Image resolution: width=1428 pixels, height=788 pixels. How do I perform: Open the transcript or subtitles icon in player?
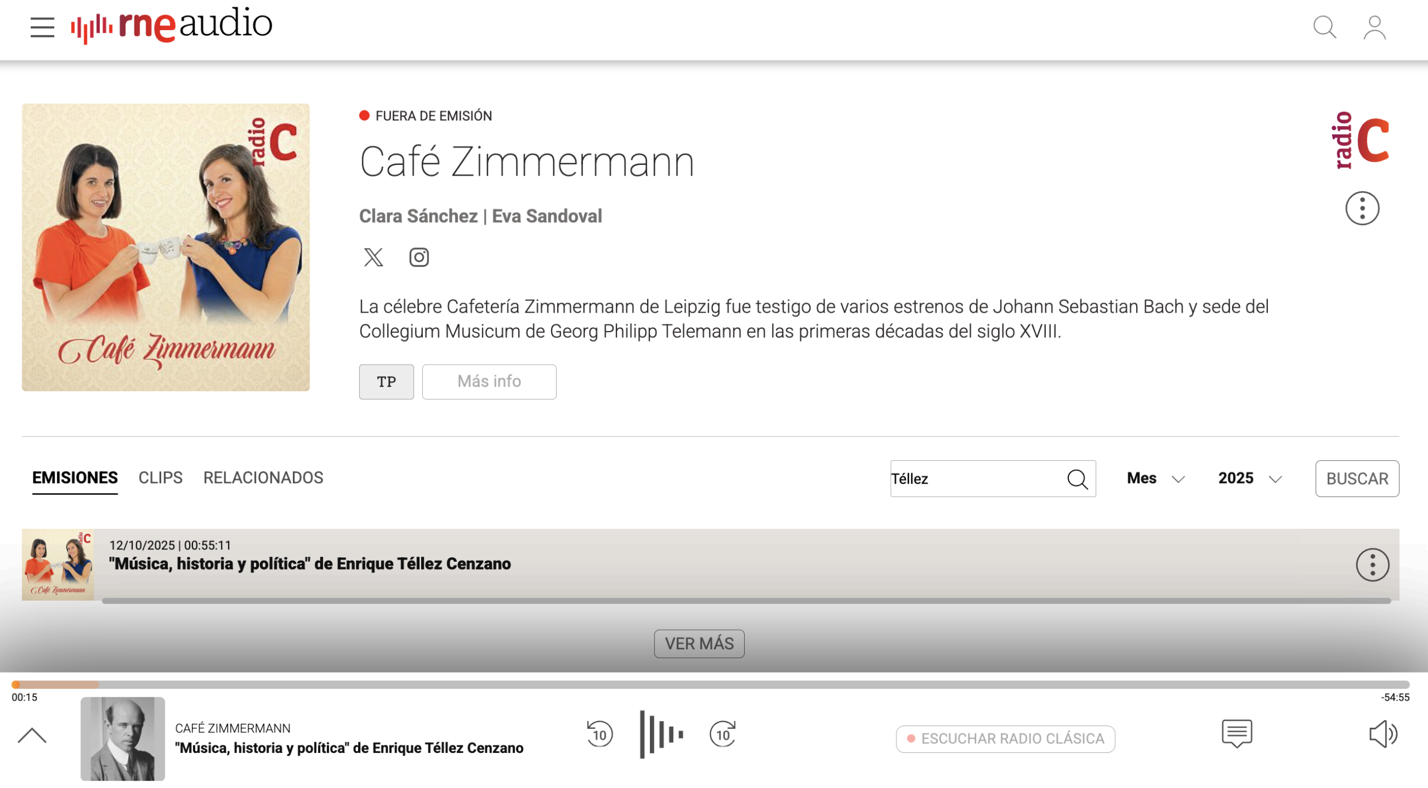1237,733
